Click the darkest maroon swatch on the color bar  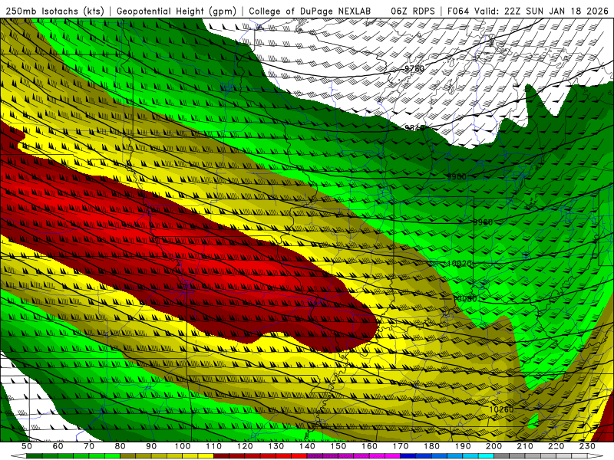point(221,455)
